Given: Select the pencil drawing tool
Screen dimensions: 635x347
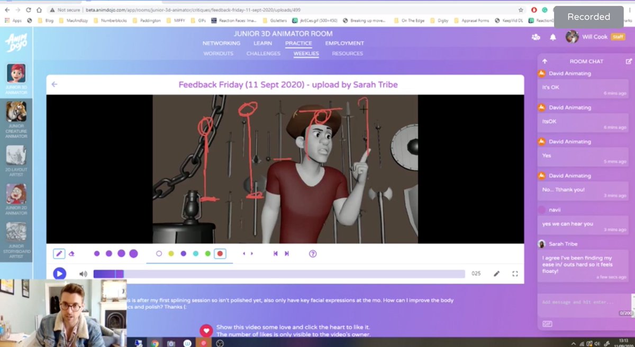Looking at the screenshot, I should point(59,254).
